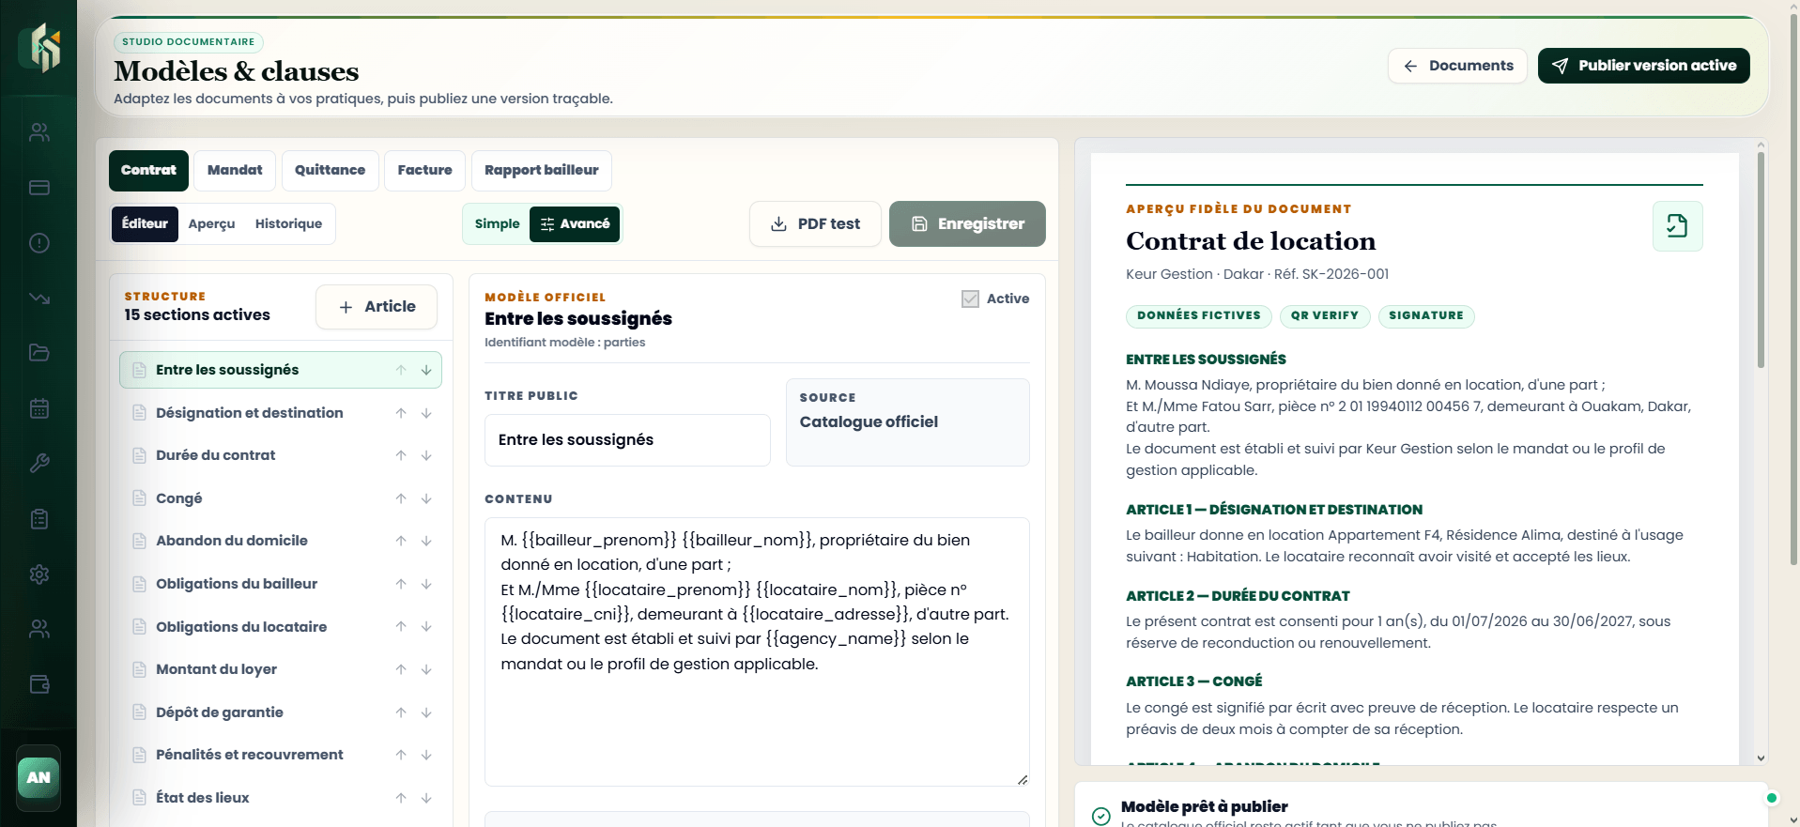This screenshot has height=827, width=1800.
Task: Move 'Congé' section up
Action: 401,498
